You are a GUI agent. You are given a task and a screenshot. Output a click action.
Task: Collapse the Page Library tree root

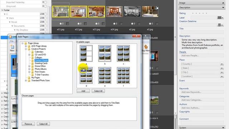(x=22, y=43)
